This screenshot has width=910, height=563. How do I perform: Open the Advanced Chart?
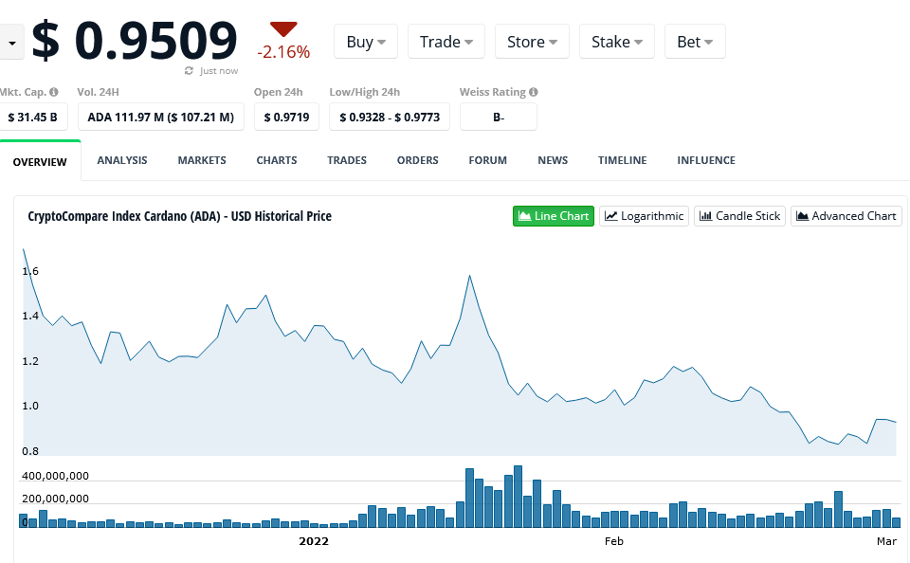[846, 216]
